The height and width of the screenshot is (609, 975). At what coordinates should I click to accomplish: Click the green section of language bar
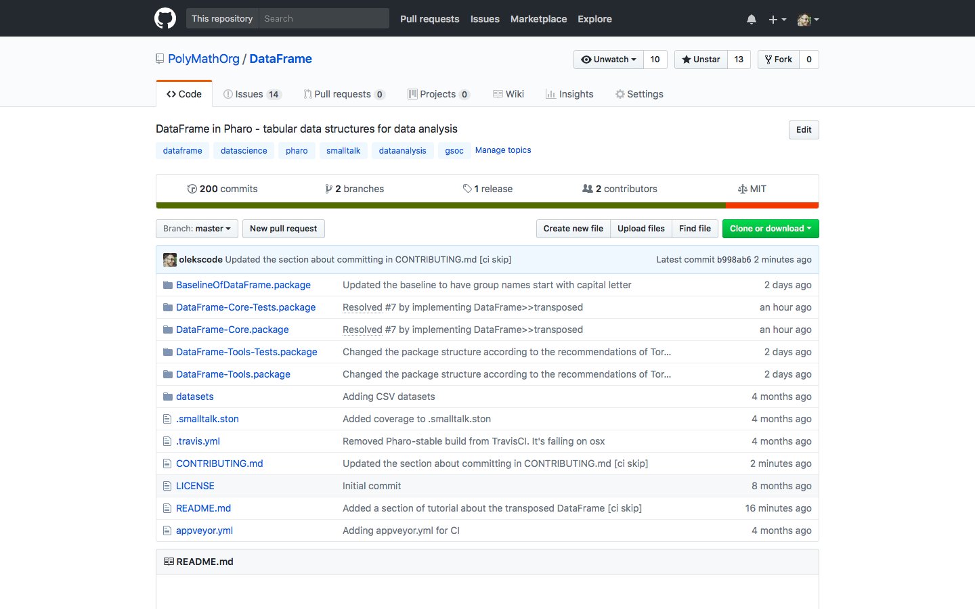(x=441, y=206)
